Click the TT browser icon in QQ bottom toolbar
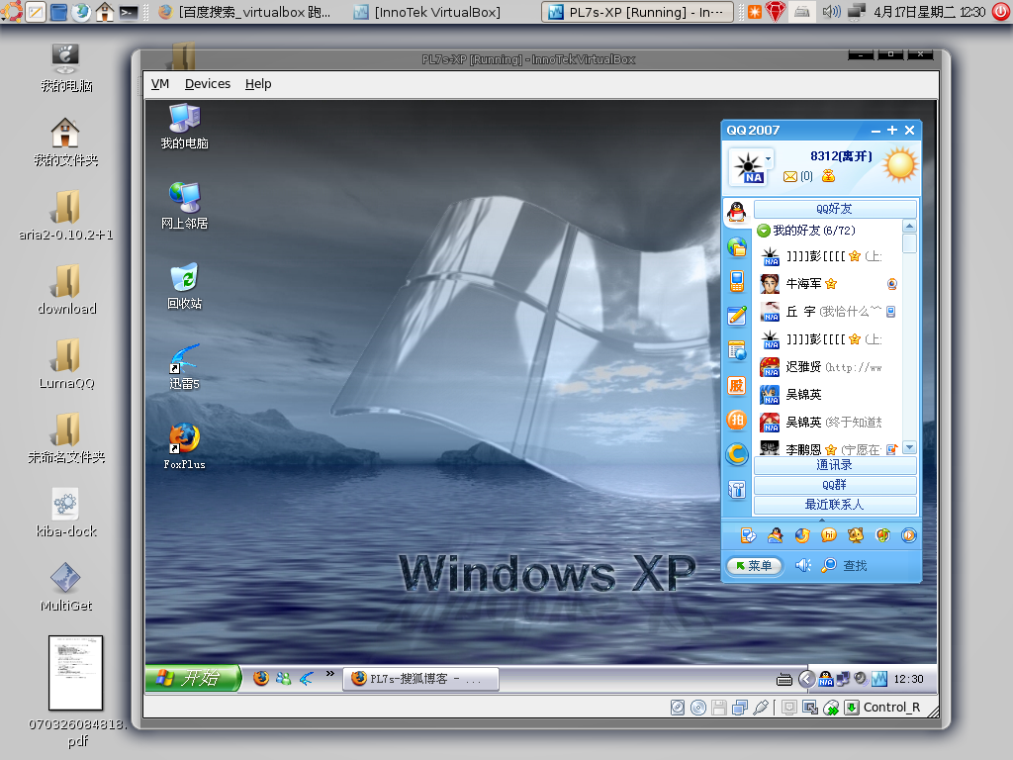The image size is (1013, 760). coord(801,535)
